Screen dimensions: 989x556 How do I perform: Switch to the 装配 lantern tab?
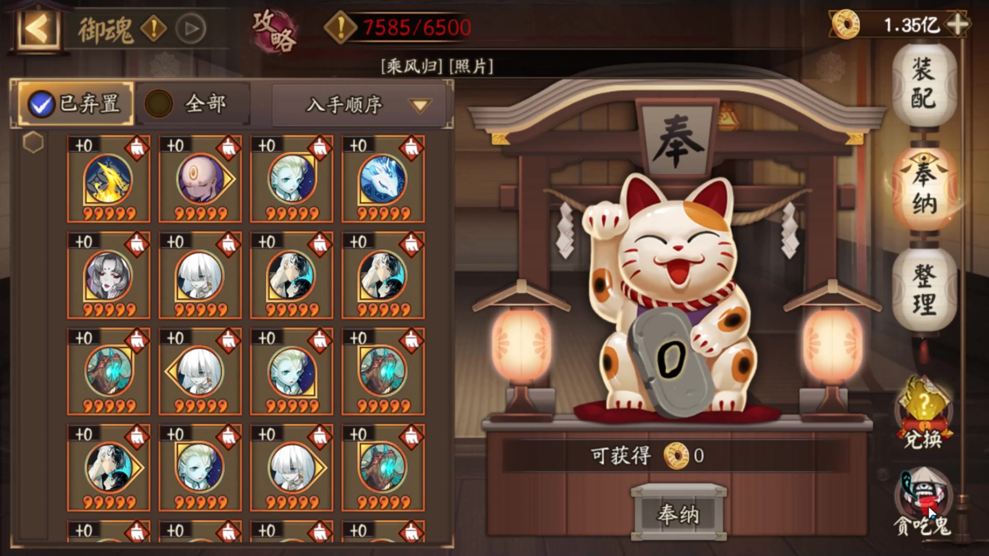(924, 83)
